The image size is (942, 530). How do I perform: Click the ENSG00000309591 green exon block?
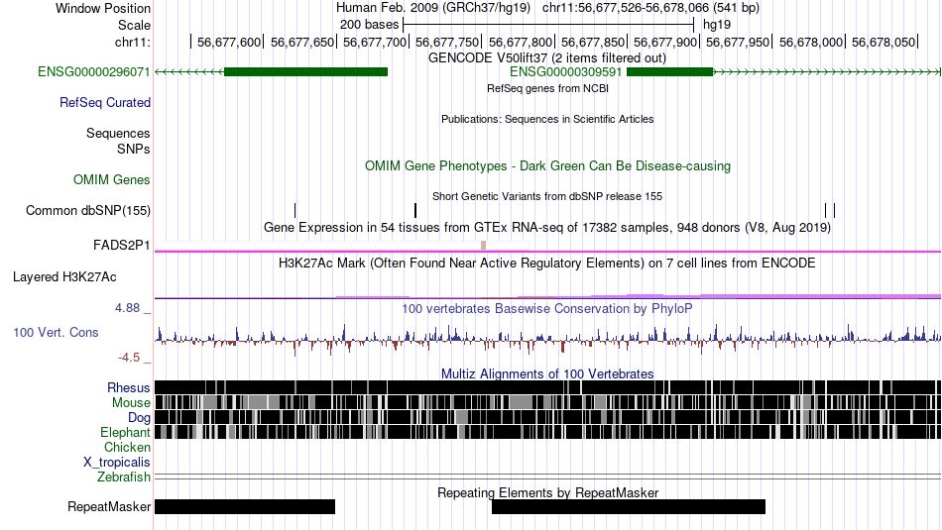coord(669,72)
